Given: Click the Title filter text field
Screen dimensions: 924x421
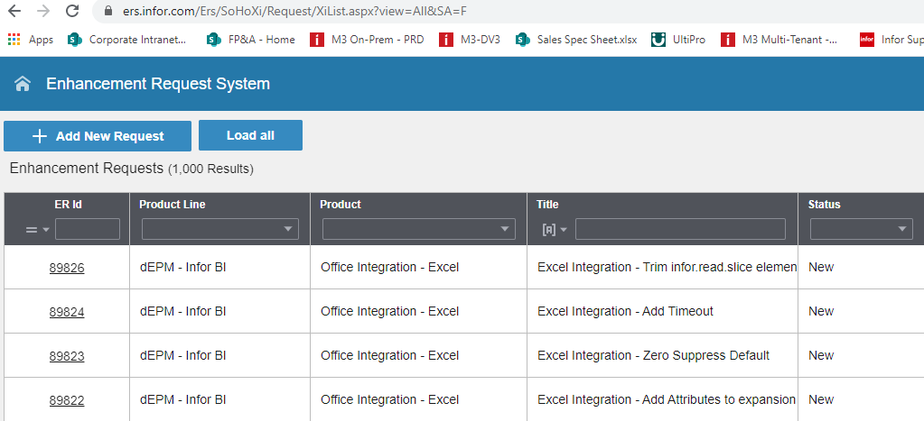Looking at the screenshot, I should coord(681,229).
